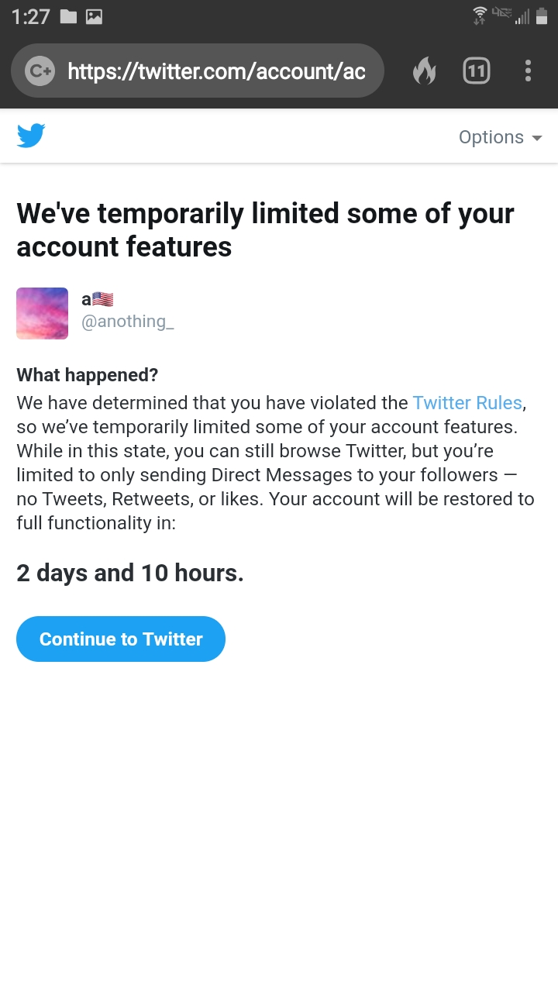Expand the Options dropdown
Screen dimensions: 558x992
point(500,137)
